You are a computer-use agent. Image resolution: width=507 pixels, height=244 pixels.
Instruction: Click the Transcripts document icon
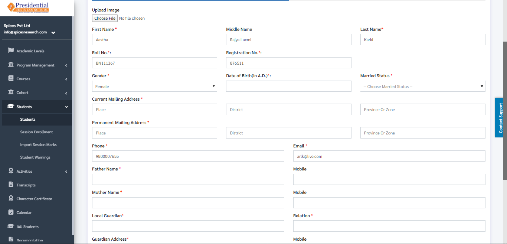pyautogui.click(x=11, y=185)
